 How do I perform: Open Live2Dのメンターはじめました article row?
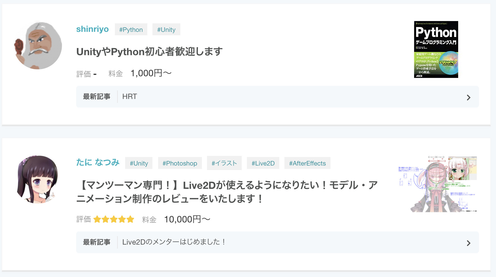coord(278,242)
